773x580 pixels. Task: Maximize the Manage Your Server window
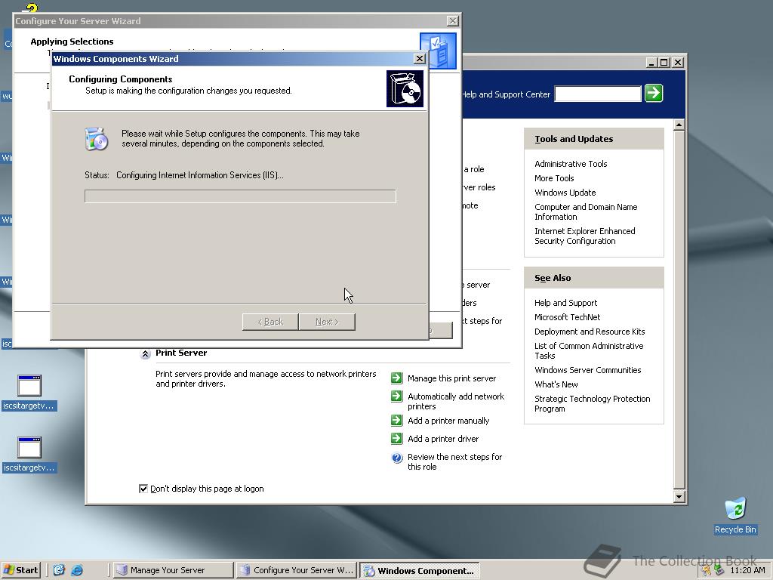(664, 63)
